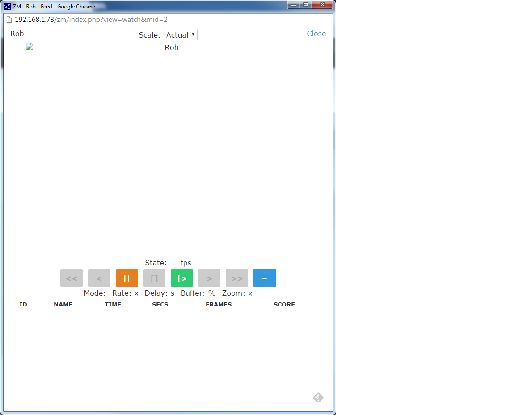
Task: Click the SECS column header
Action: (x=160, y=304)
